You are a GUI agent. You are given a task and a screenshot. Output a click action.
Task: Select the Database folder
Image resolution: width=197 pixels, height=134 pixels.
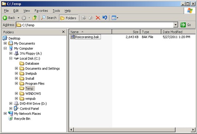[x=32, y=63]
